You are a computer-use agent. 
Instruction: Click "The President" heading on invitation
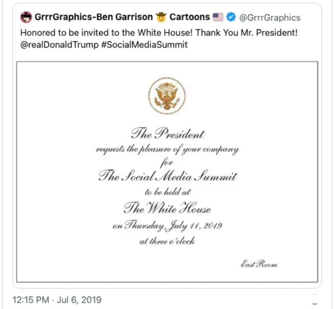(167, 134)
